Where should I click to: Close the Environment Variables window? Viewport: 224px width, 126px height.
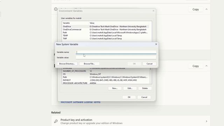point(153,11)
